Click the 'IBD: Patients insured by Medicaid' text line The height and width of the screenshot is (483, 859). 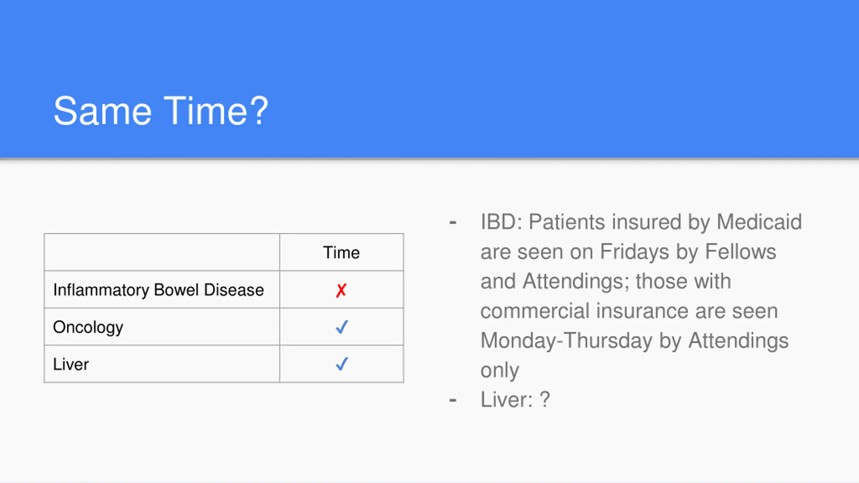[641, 222]
